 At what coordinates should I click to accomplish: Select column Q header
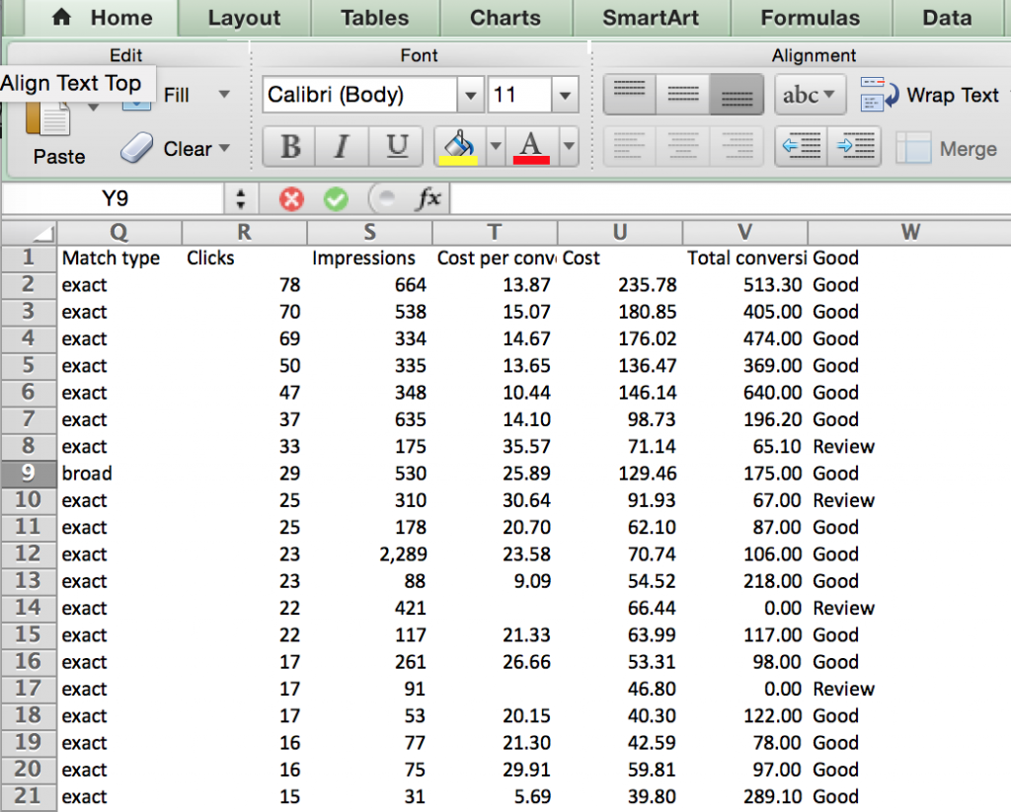coord(119,232)
